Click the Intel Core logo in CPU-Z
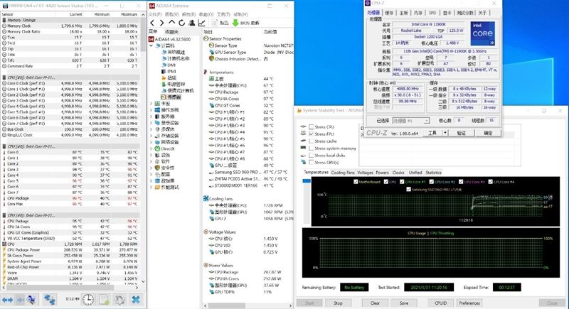 pyautogui.click(x=483, y=33)
